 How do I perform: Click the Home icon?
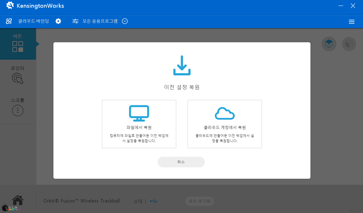coord(18,200)
